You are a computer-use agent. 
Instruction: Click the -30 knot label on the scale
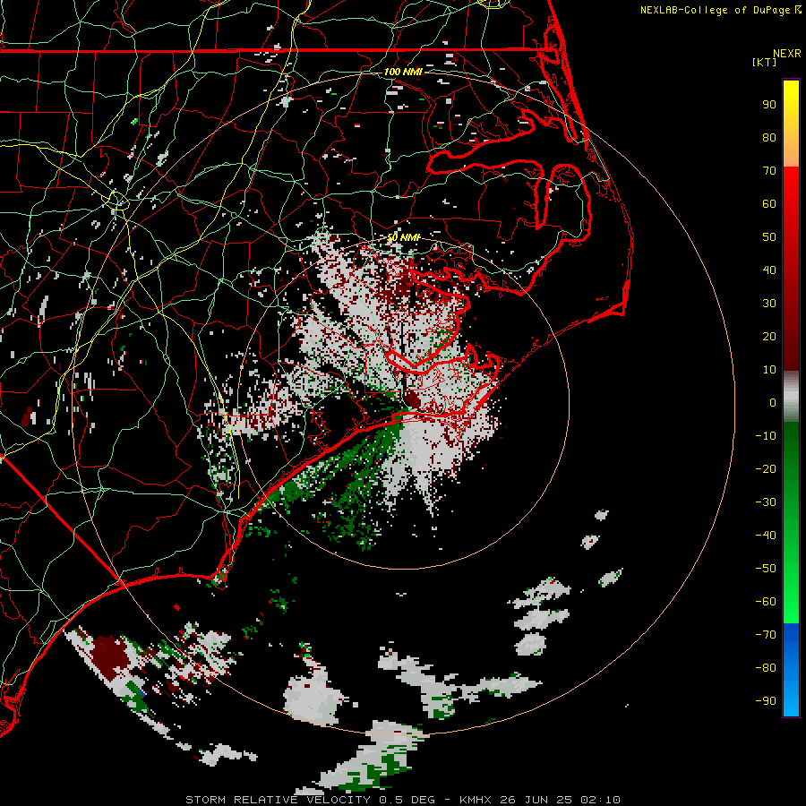[x=766, y=502]
